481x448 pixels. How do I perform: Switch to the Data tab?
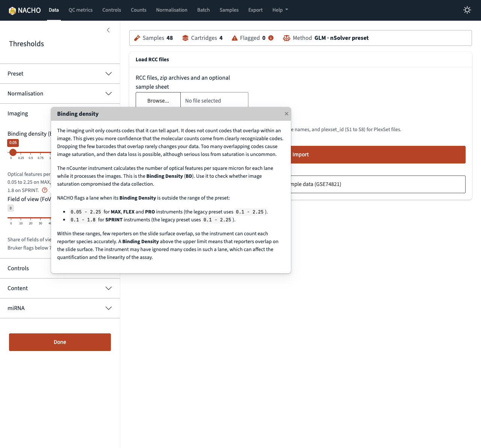pos(54,10)
